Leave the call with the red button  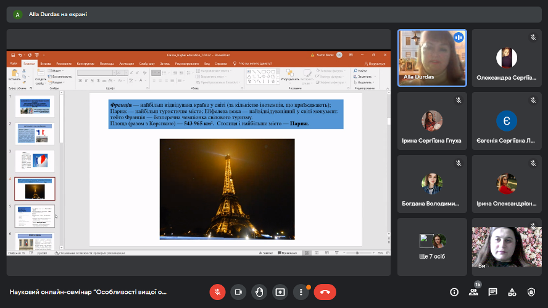[x=325, y=292]
